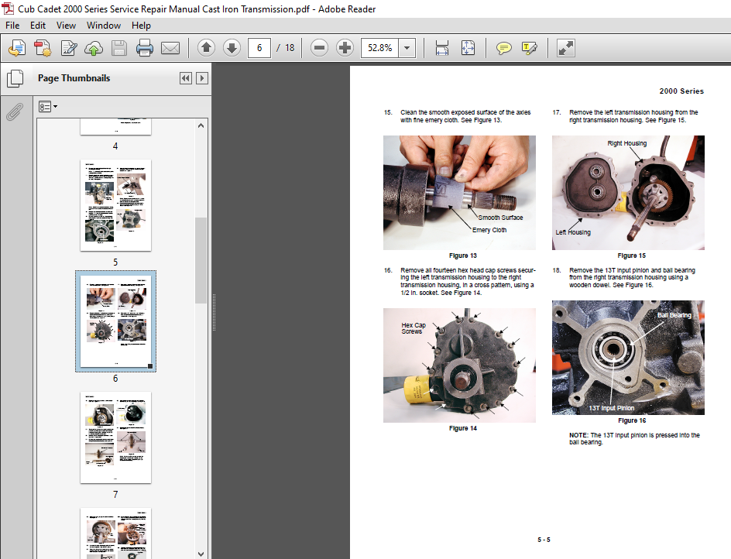This screenshot has width=731, height=559.
Task: Click the Figure 13 emery cloth photo
Action: click(459, 193)
